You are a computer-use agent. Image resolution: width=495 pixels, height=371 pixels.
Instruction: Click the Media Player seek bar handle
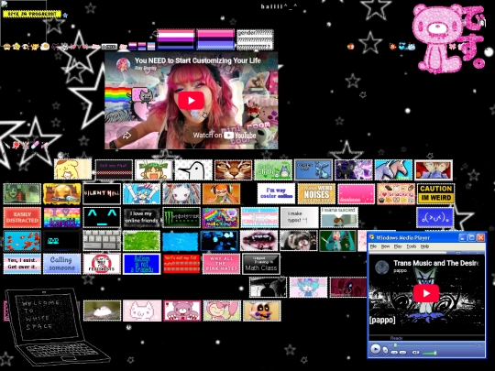click(395, 345)
